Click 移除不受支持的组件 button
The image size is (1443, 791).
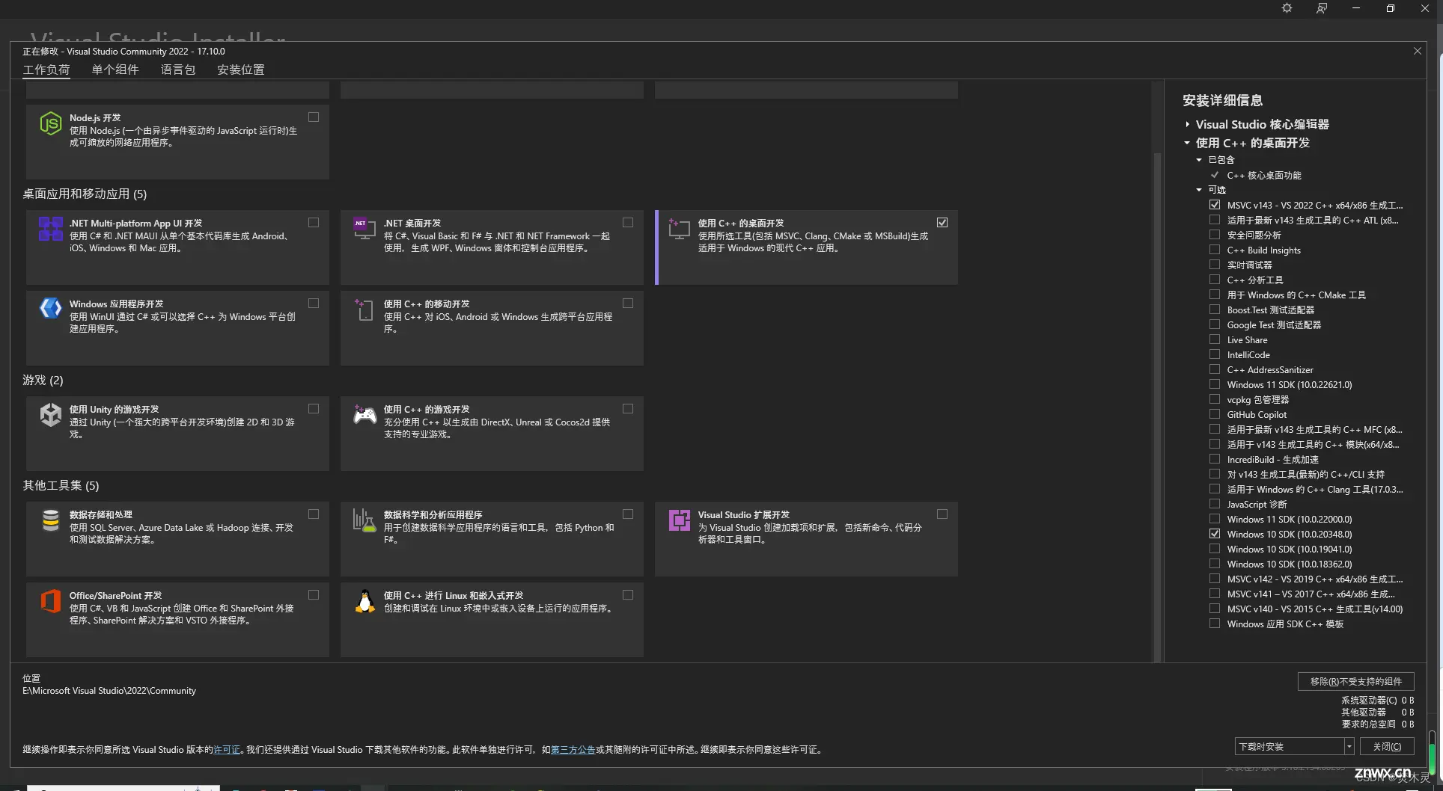point(1355,681)
